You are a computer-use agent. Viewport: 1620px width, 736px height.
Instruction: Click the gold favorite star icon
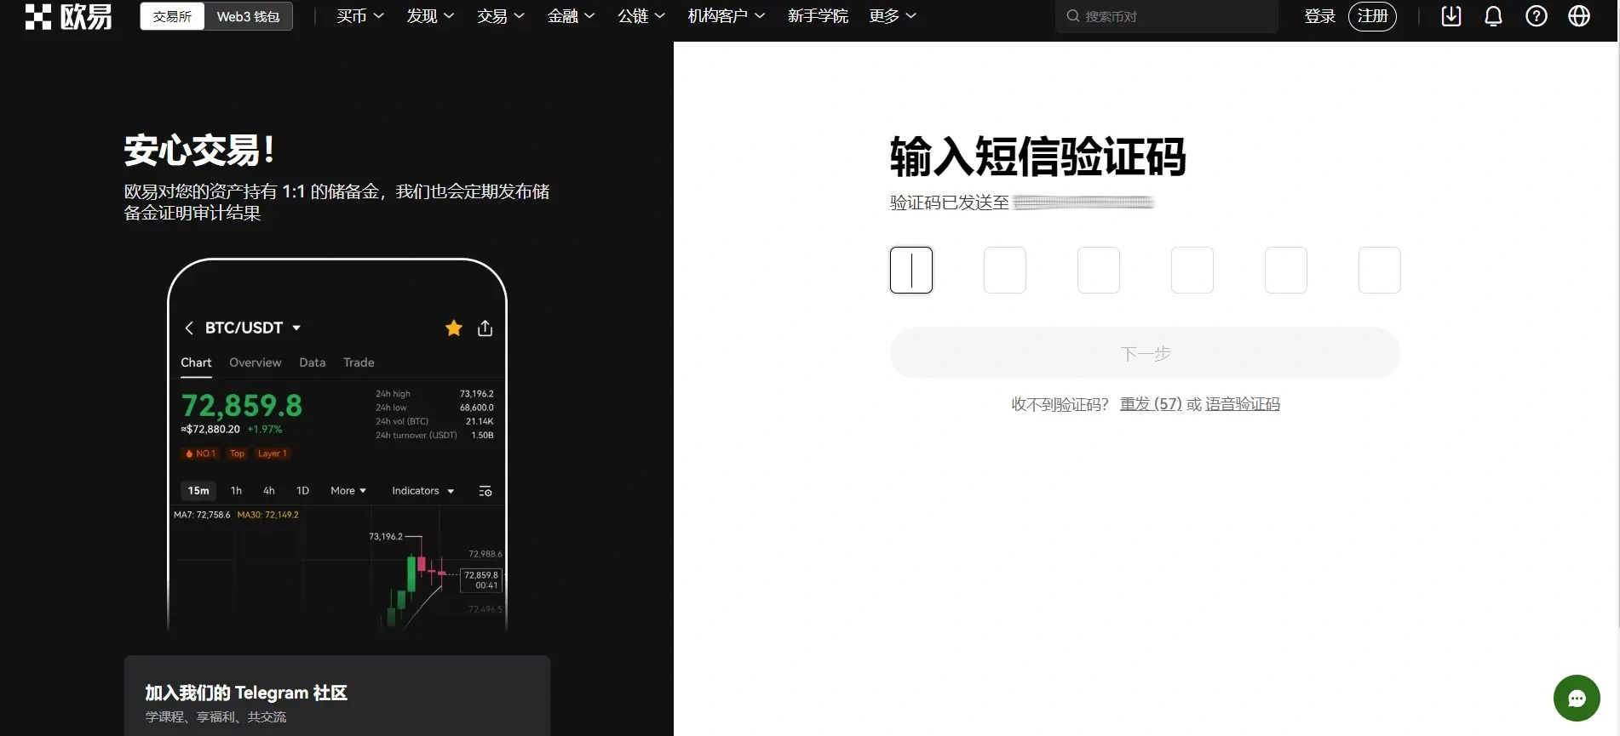(453, 328)
